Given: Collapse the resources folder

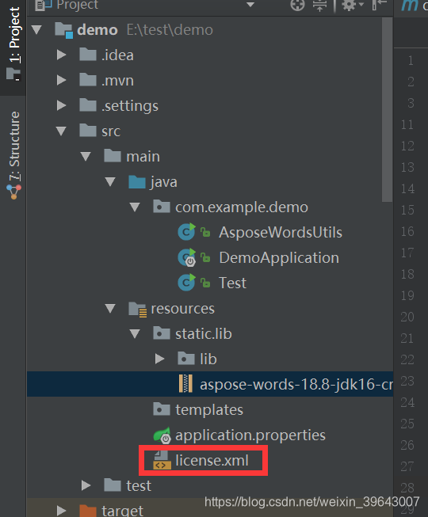Looking at the screenshot, I should (x=110, y=309).
